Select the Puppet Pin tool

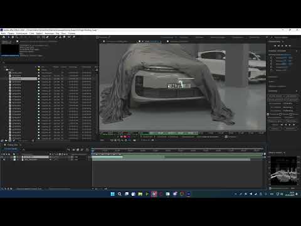pyautogui.click(x=74, y=37)
